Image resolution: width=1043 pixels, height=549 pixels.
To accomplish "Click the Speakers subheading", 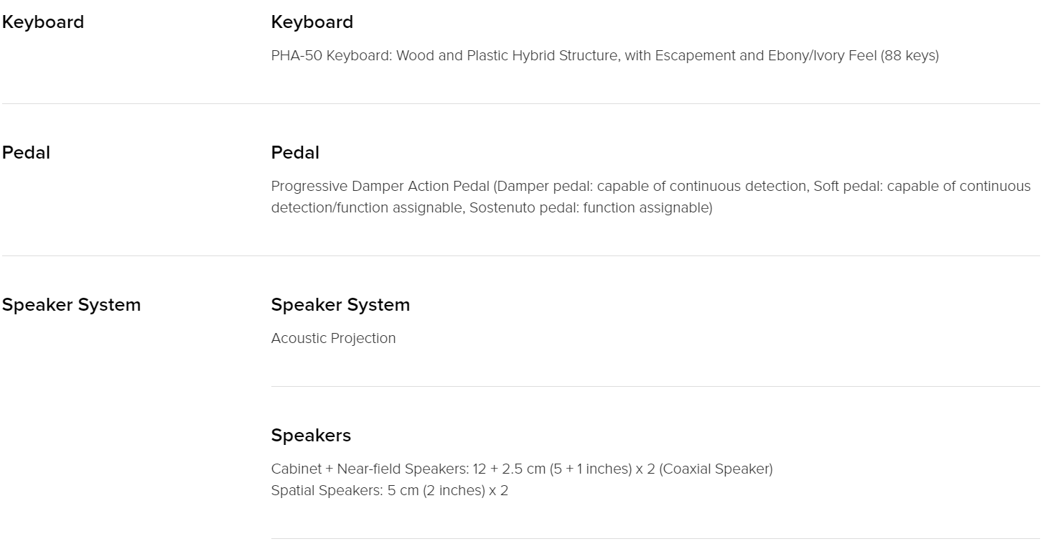I will pos(311,436).
